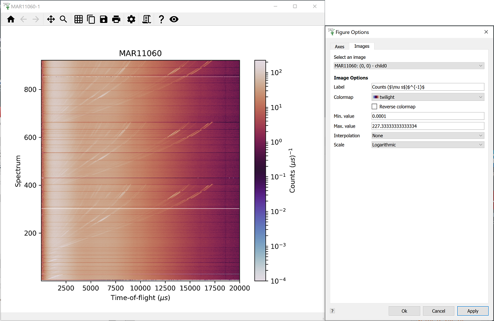Toggle grid lines with the grid icon
This screenshot has height=321, width=494.
click(78, 19)
